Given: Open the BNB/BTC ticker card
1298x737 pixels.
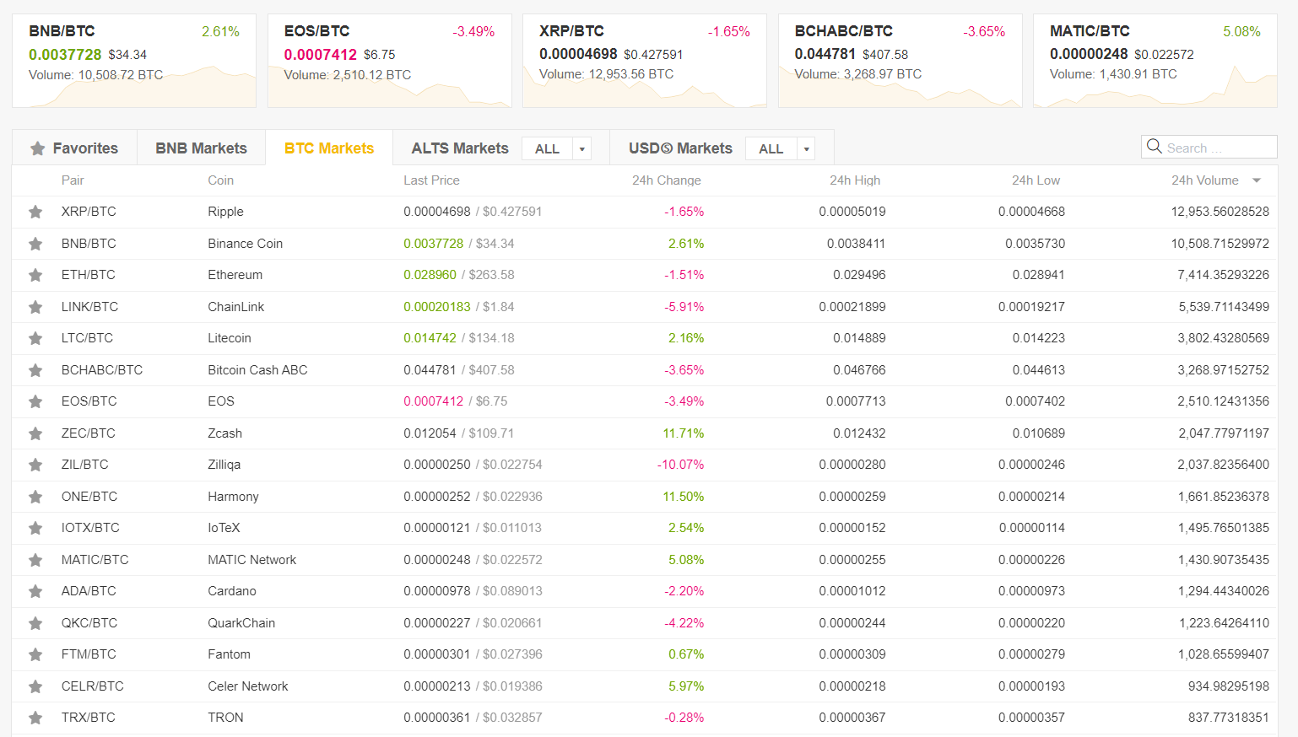Looking at the screenshot, I should [x=134, y=61].
